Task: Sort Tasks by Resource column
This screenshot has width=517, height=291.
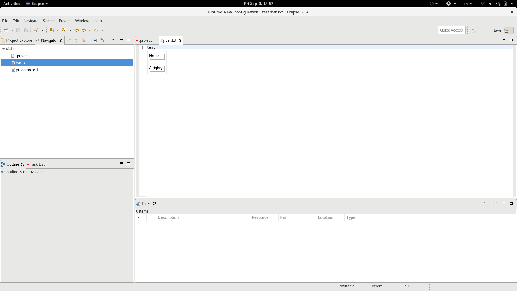Action: (264, 217)
